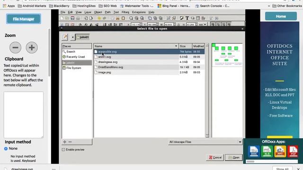
Task: Click the Print icon in Inkscape toolbar
Action: [78, 18]
